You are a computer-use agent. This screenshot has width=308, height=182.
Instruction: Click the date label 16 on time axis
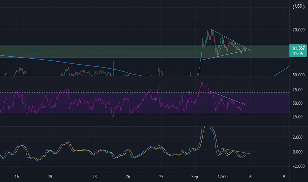pyautogui.click(x=17, y=177)
